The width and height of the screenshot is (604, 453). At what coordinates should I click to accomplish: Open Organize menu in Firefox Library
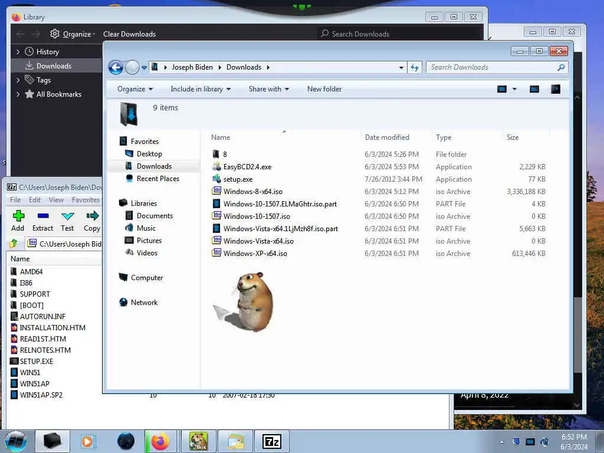click(73, 34)
